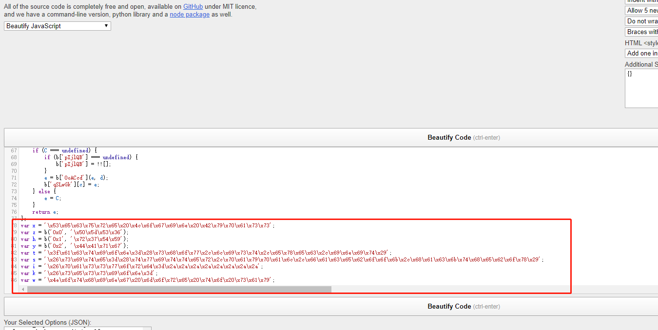The width and height of the screenshot is (658, 330).
Task: Click line number 67 in the gutter
Action: click(x=14, y=150)
